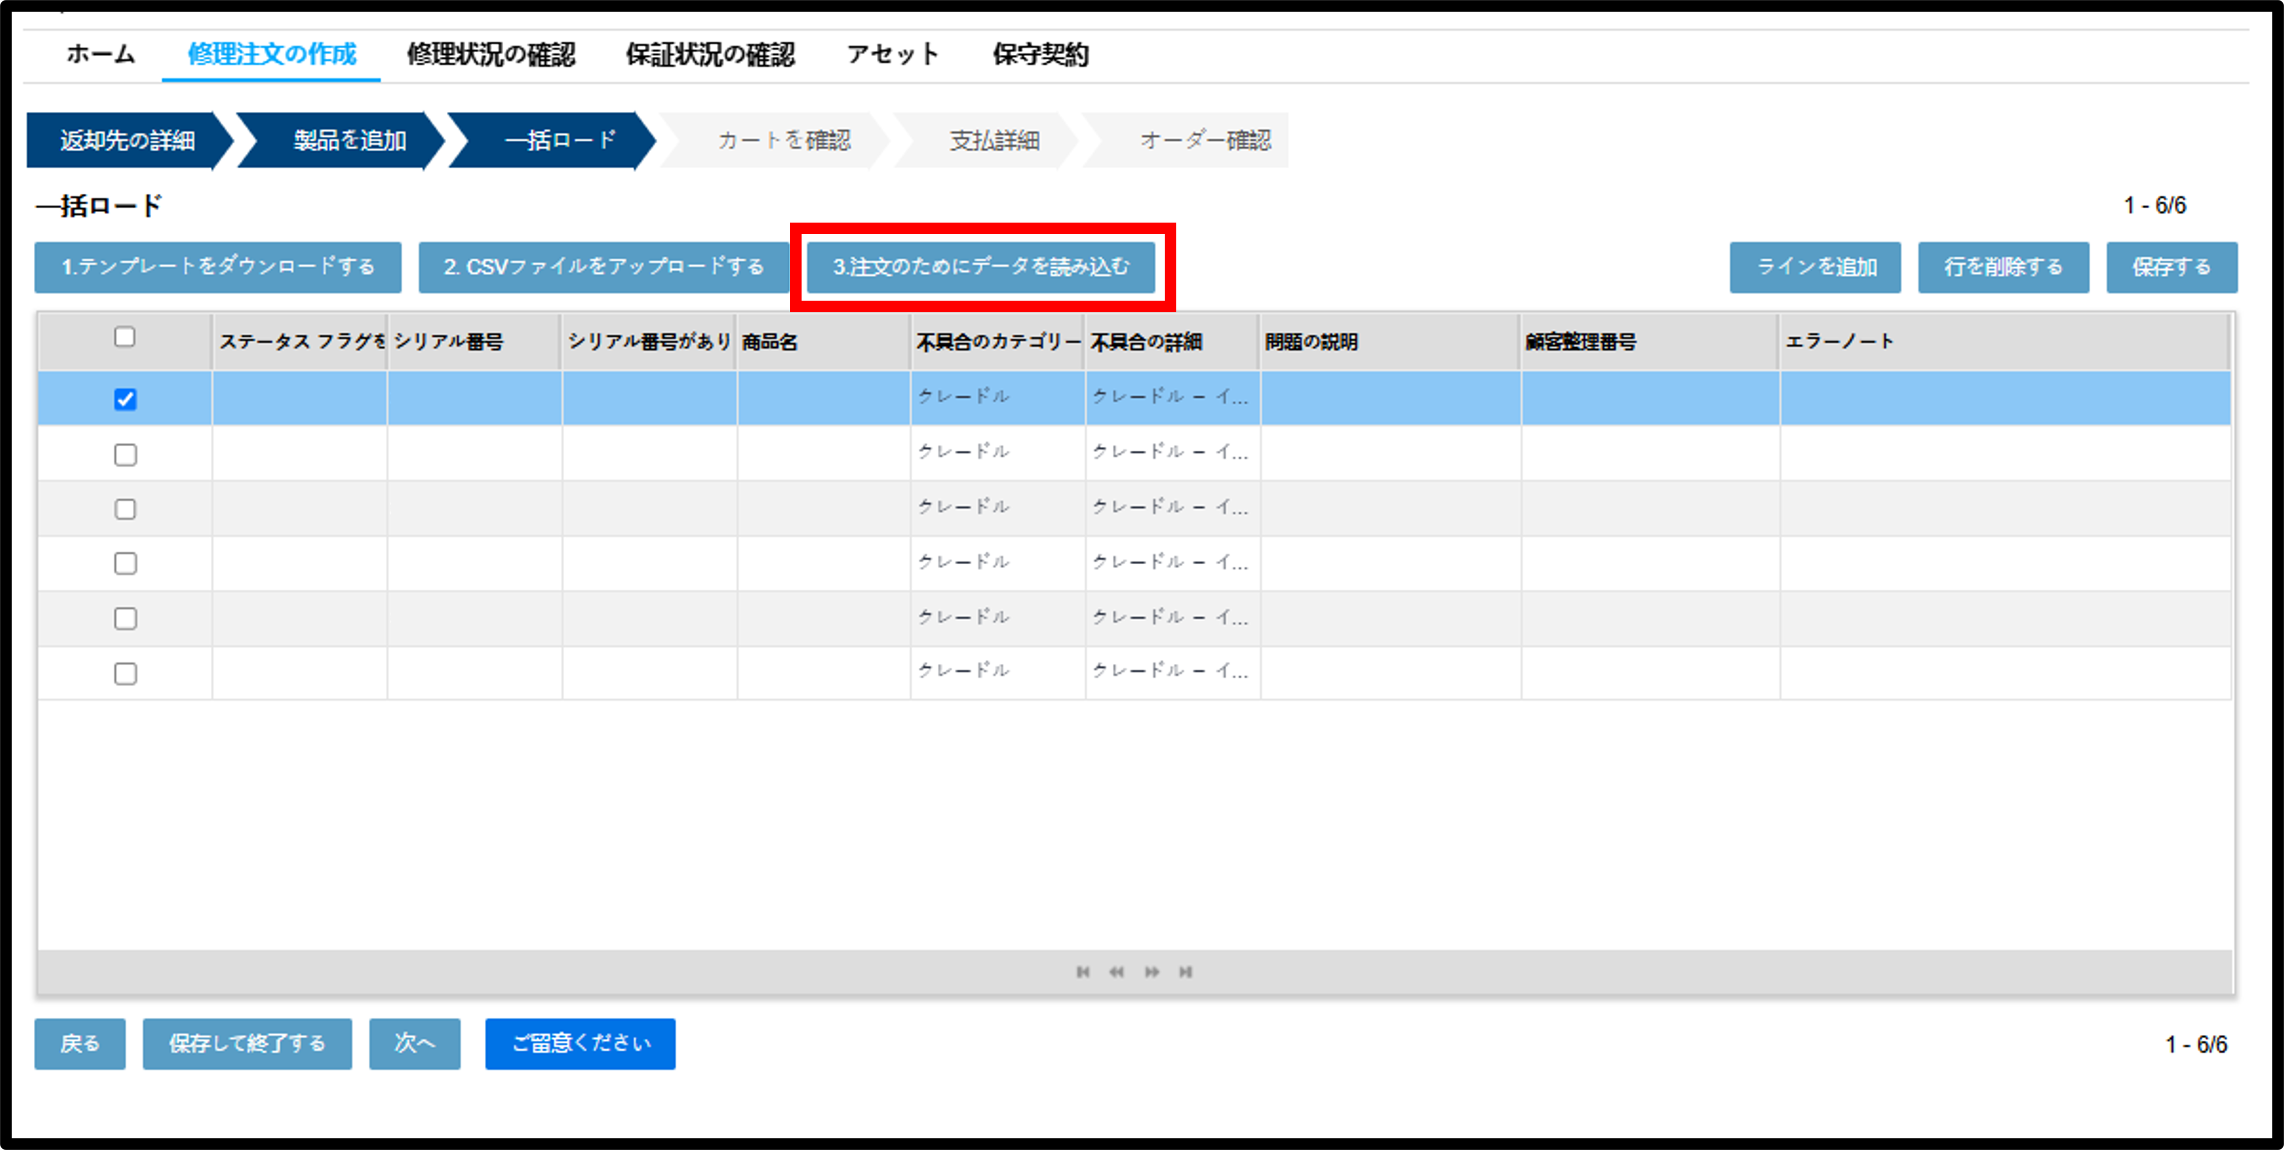2284x1150 pixels.
Task: Click first row シリアル番号 cell
Action: click(x=474, y=398)
